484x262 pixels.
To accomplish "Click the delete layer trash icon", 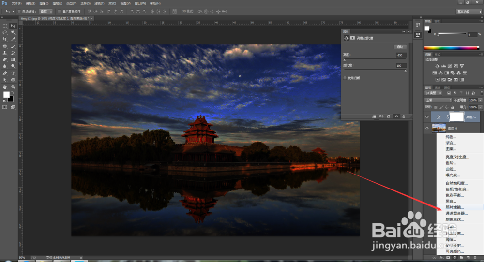I will [x=475, y=257].
